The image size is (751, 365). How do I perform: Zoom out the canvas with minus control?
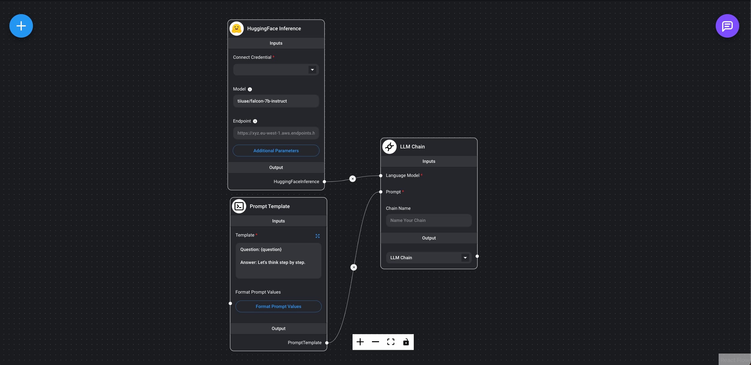tap(375, 342)
